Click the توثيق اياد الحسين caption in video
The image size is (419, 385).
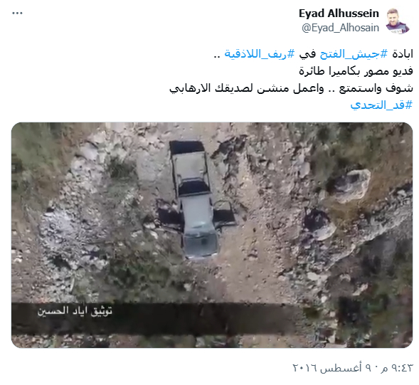pos(75,311)
